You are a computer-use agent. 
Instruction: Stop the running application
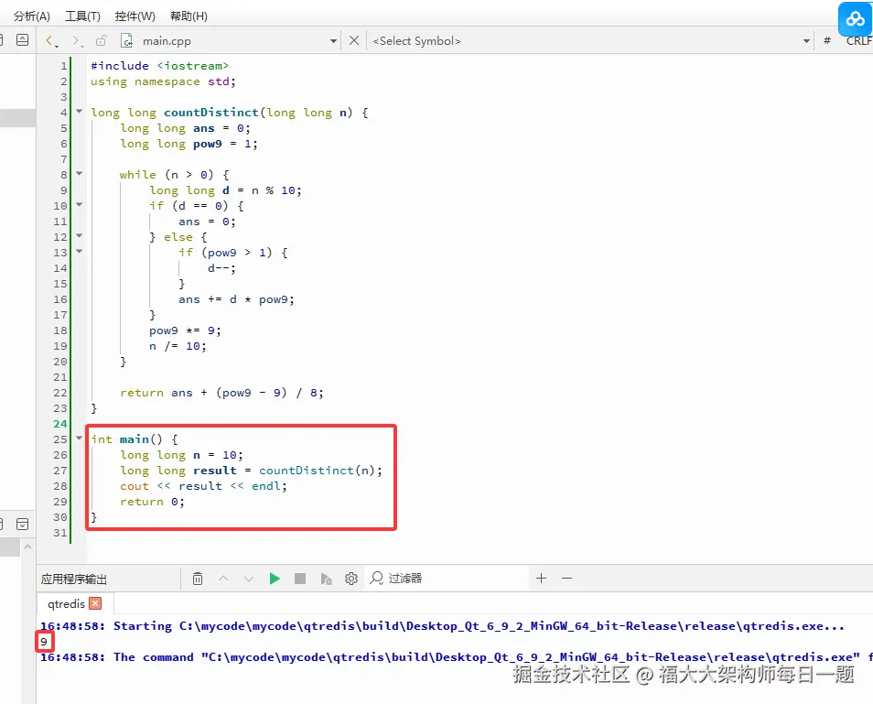point(300,579)
